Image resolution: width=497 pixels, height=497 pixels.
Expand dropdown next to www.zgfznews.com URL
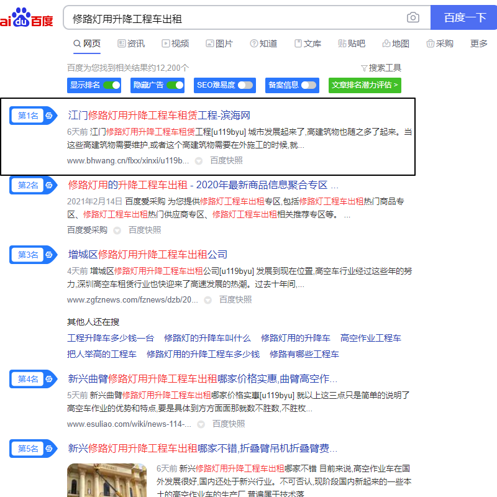tap(207, 300)
